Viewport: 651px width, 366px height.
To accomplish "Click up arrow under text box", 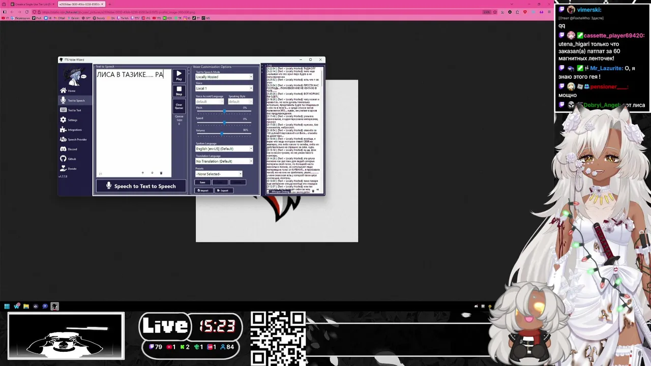I will [142, 173].
